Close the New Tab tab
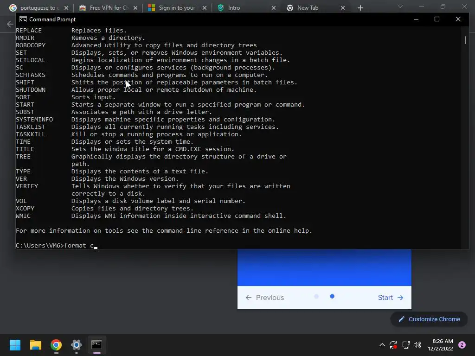 (343, 8)
